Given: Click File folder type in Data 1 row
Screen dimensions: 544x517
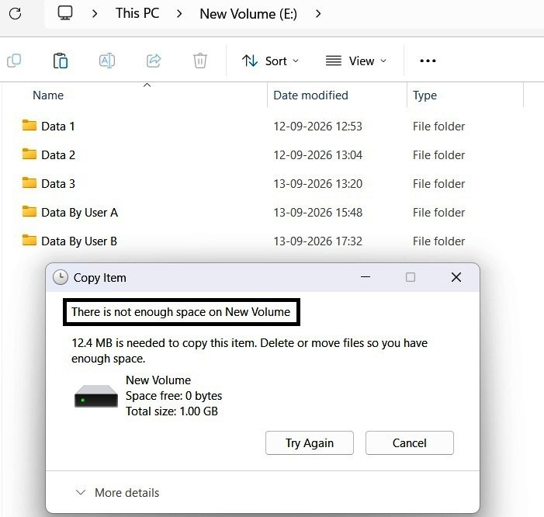Looking at the screenshot, I should [439, 127].
